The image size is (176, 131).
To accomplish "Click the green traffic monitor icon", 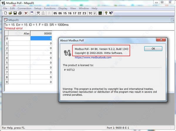I will coord(100,13).
